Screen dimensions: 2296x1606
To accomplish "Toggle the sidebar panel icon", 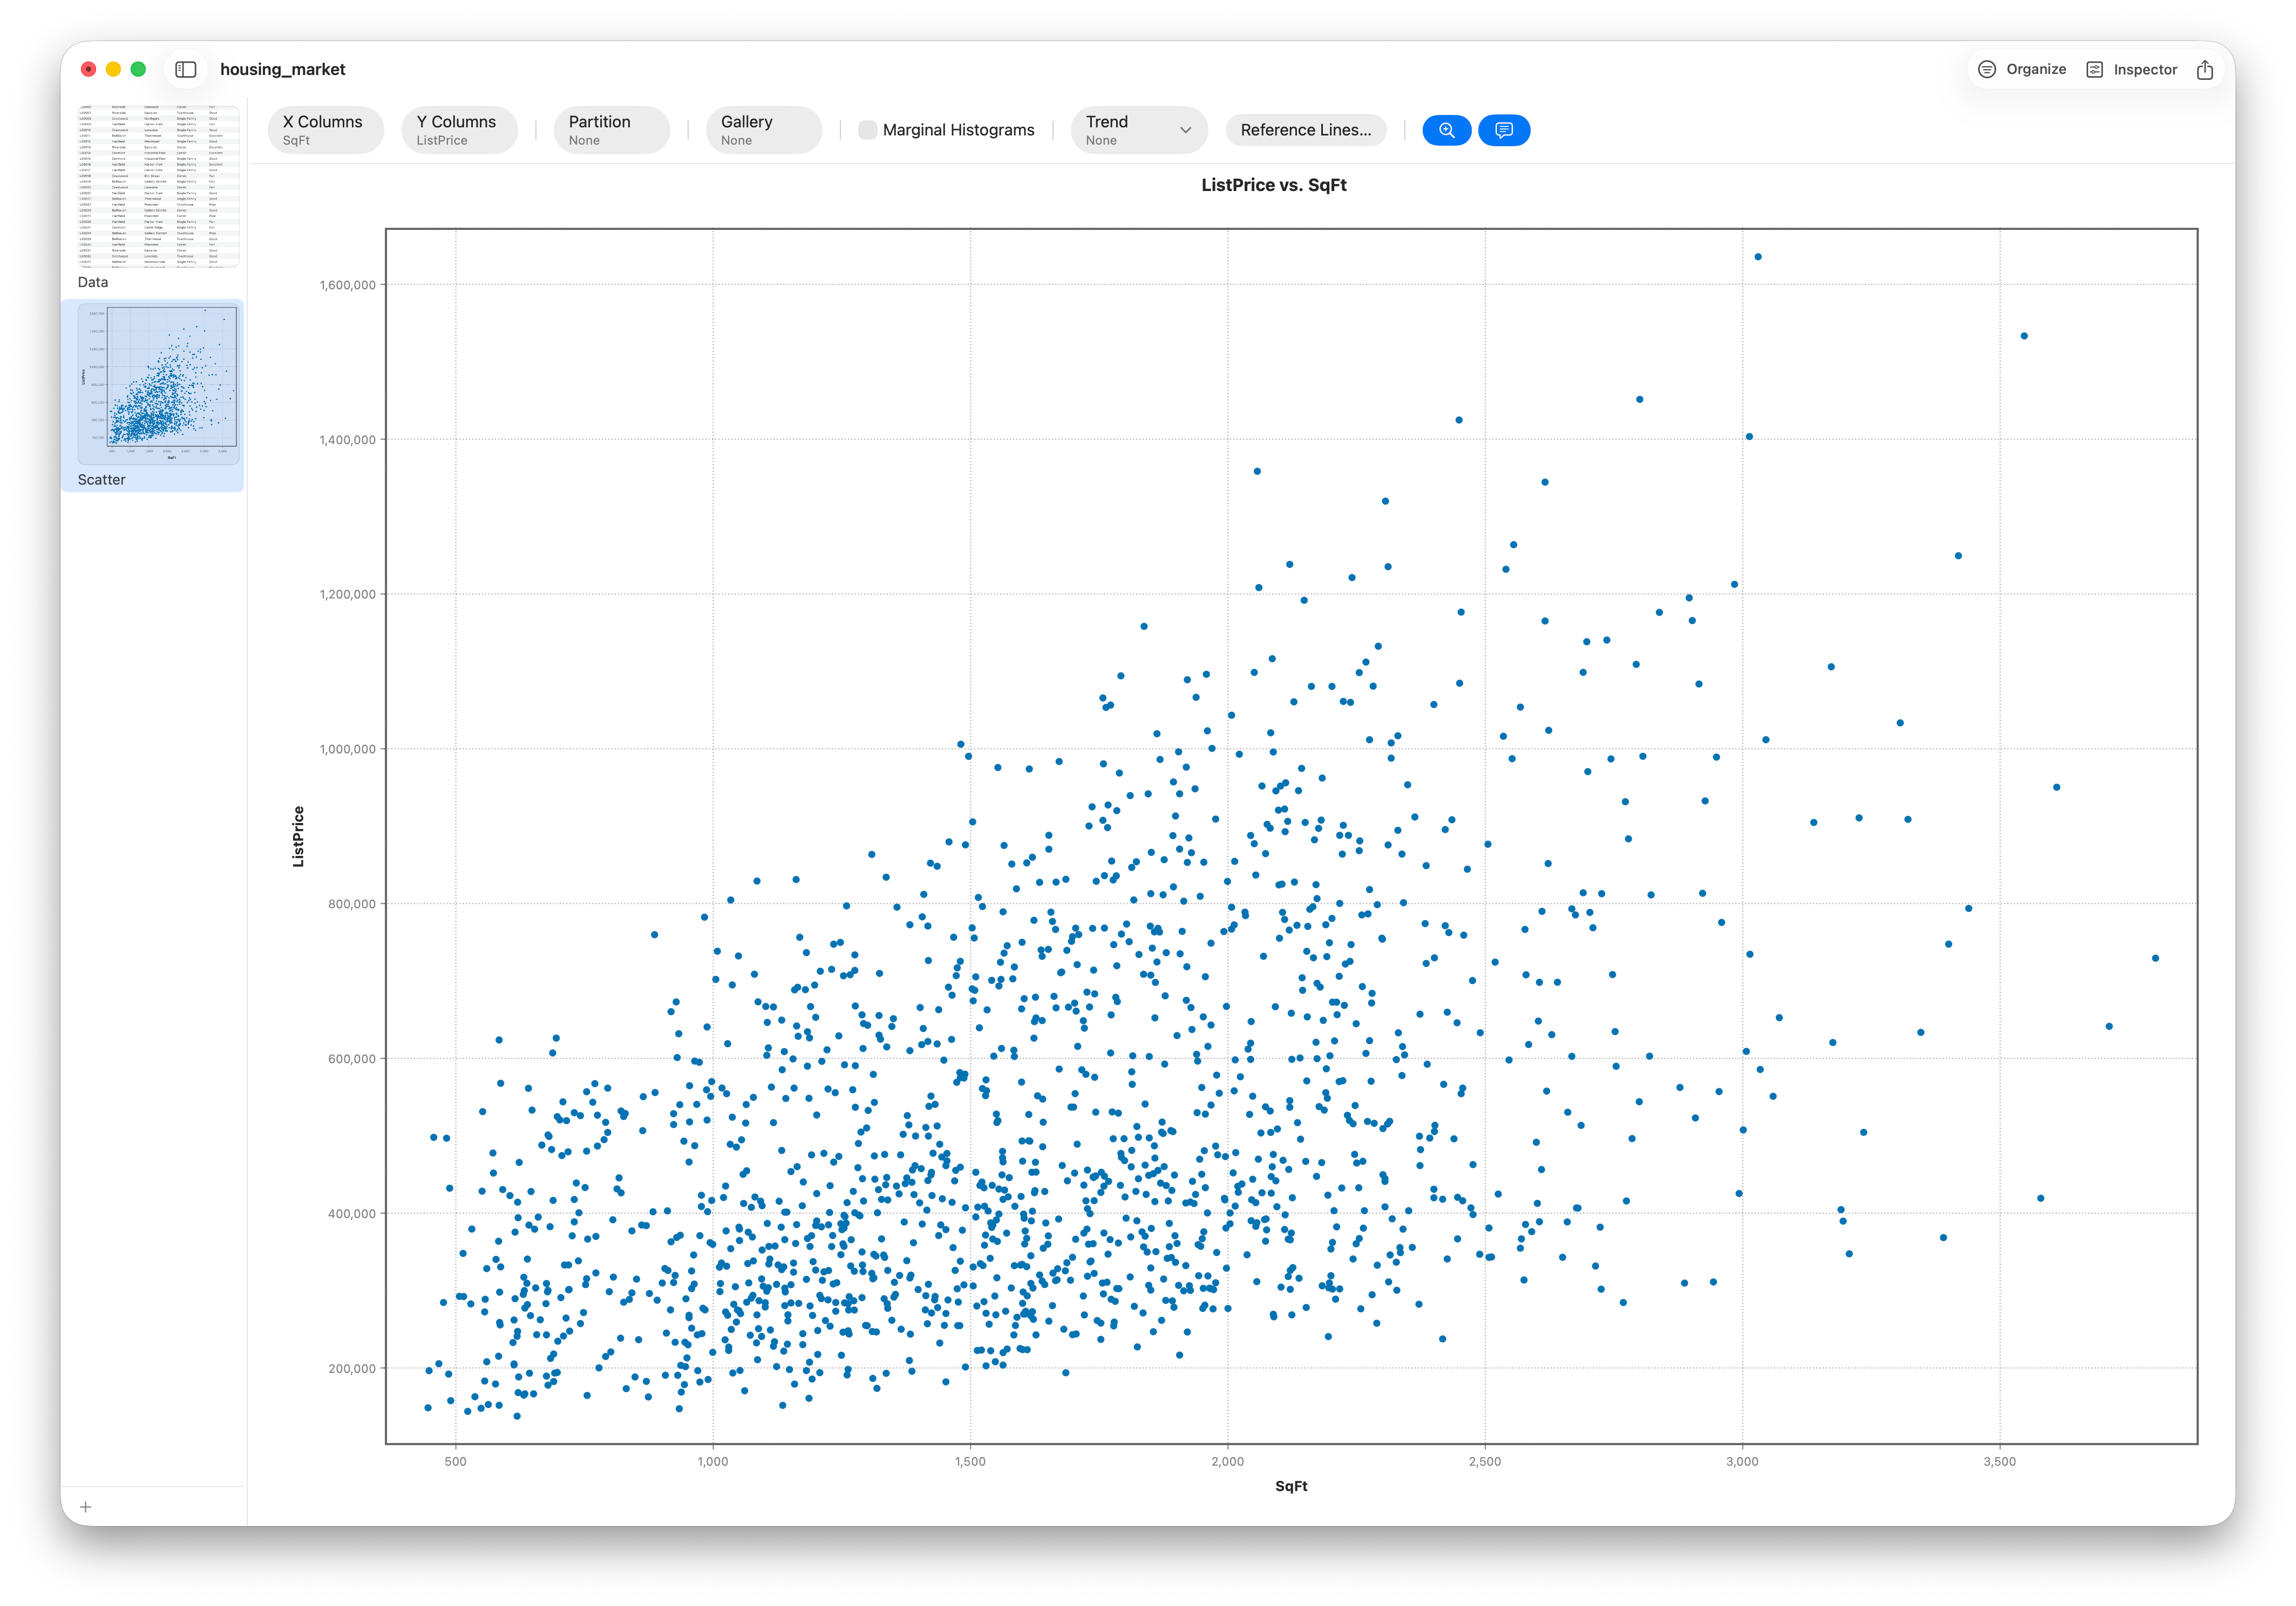I will click(186, 69).
